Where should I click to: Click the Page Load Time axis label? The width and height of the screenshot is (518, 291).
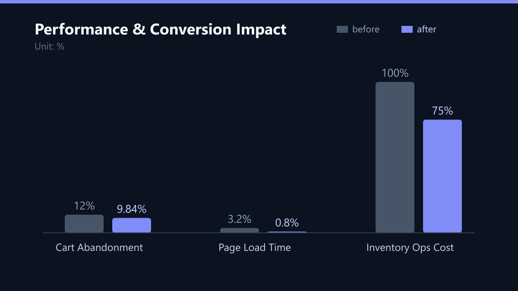[x=255, y=247]
